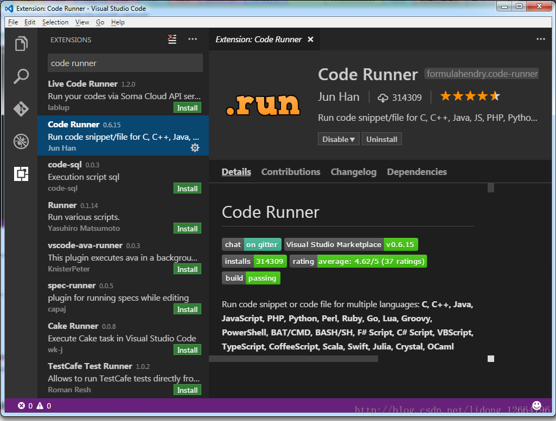This screenshot has height=421, width=556.
Task: Install spec-runner extension
Action: click(187, 309)
